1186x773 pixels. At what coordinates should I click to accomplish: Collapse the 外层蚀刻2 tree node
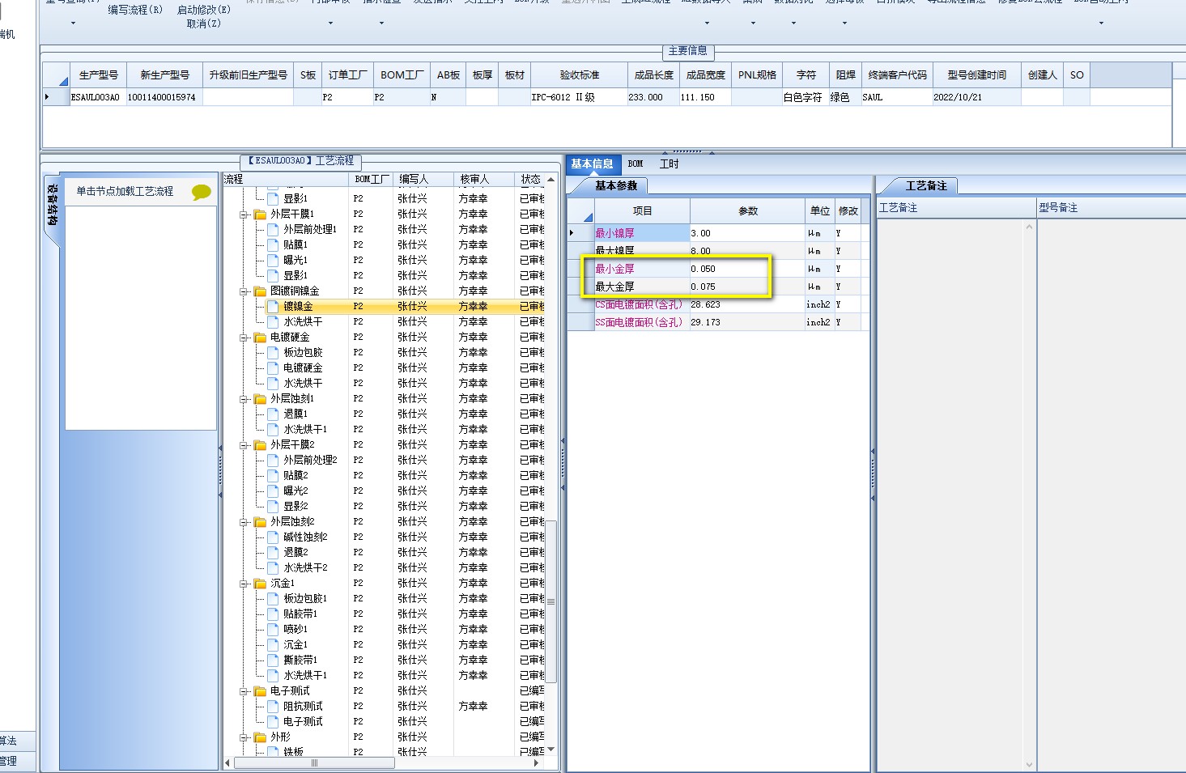(x=244, y=522)
